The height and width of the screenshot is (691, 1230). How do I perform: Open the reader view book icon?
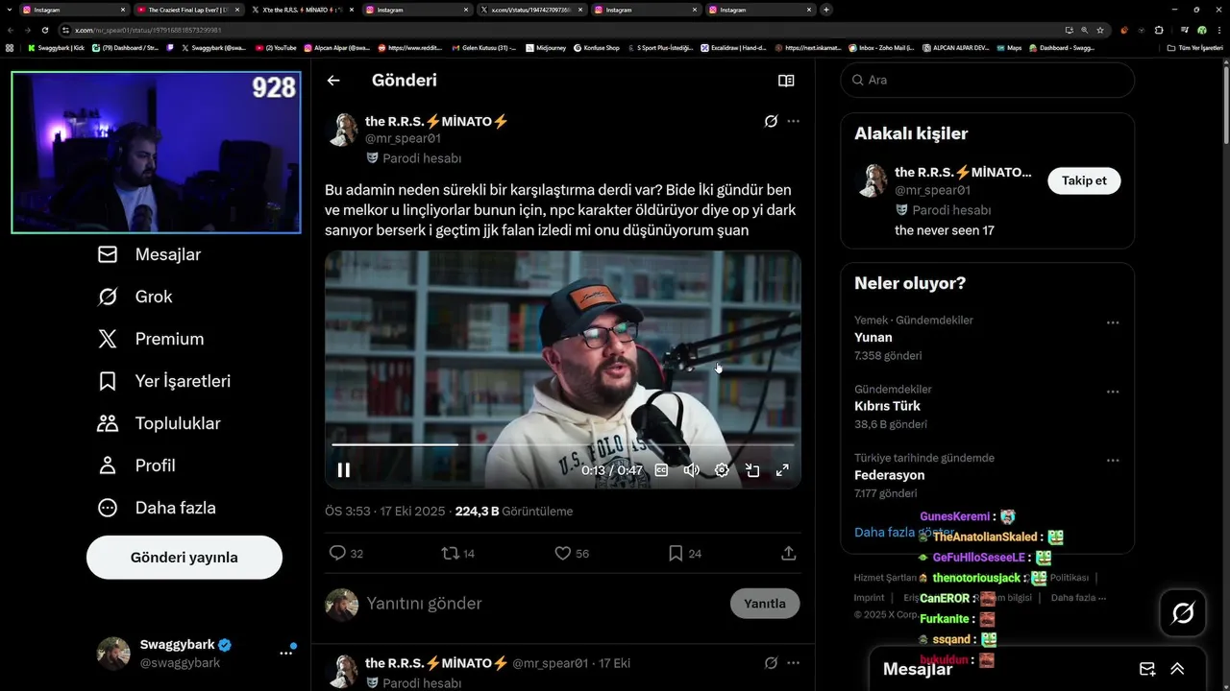[x=786, y=81]
